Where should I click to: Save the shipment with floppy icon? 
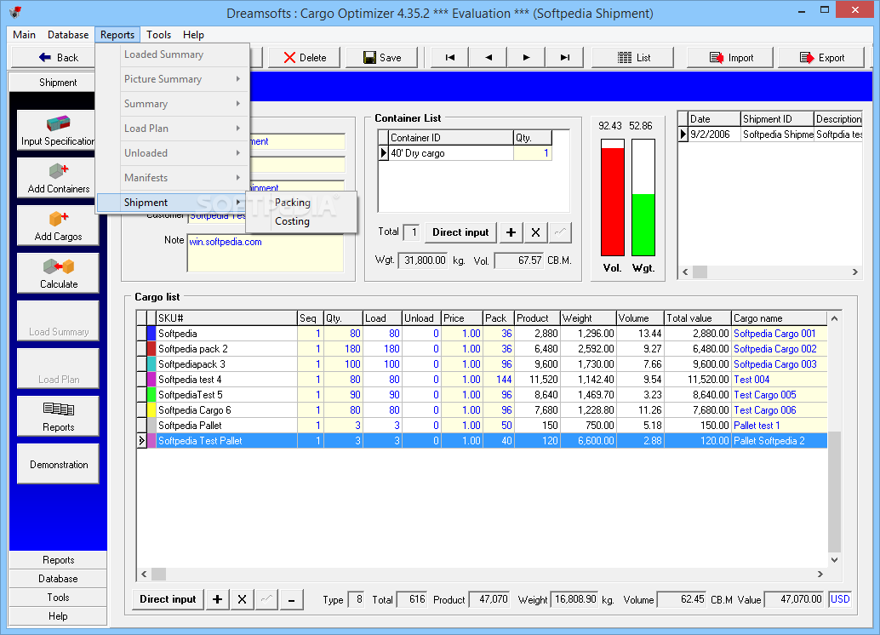(382, 57)
